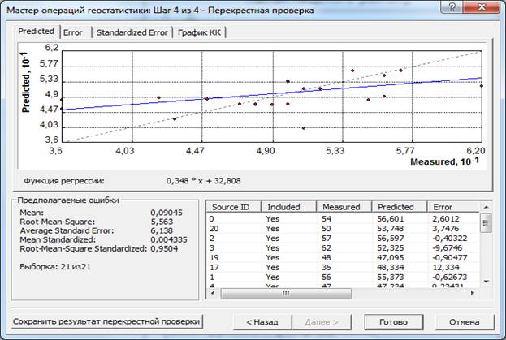The height and width of the screenshot is (340, 506).
Task: Switch to the Predicted tab
Action: click(x=36, y=32)
